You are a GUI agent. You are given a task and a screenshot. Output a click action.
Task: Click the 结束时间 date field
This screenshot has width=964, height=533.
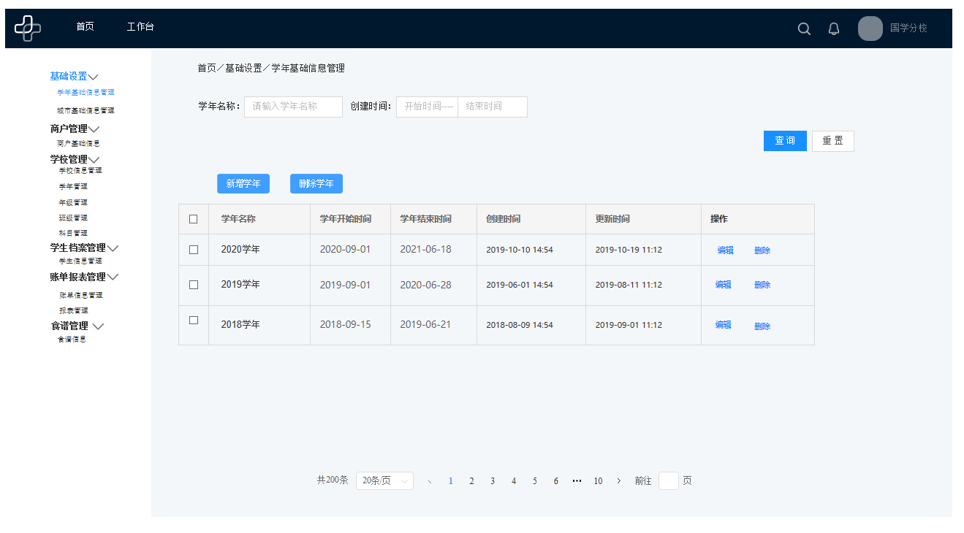coord(493,107)
